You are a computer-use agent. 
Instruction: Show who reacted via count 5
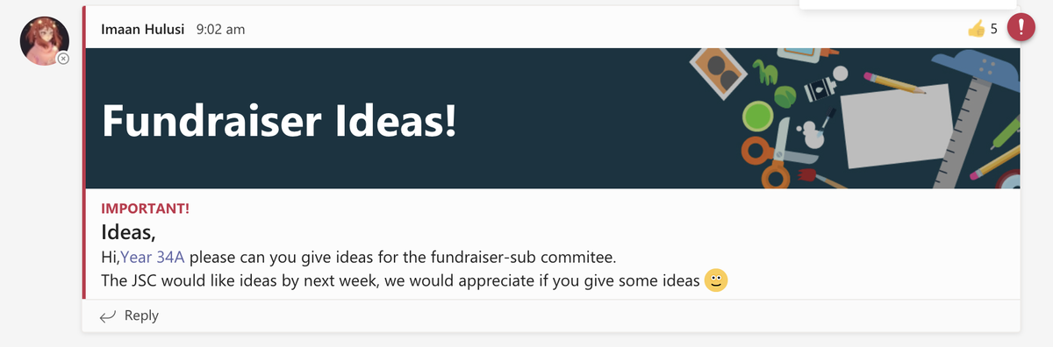point(994,29)
